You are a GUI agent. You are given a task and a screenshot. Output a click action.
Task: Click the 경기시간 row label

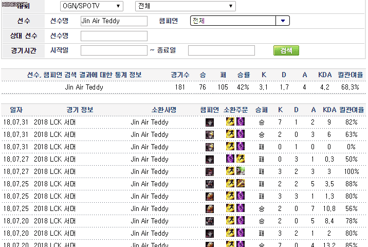coord(24,50)
